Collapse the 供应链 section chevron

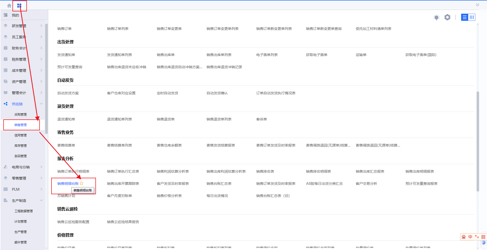[41, 104]
